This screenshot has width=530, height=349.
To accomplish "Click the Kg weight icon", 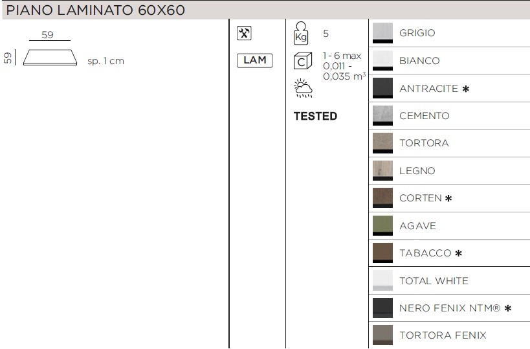I will click(302, 33).
